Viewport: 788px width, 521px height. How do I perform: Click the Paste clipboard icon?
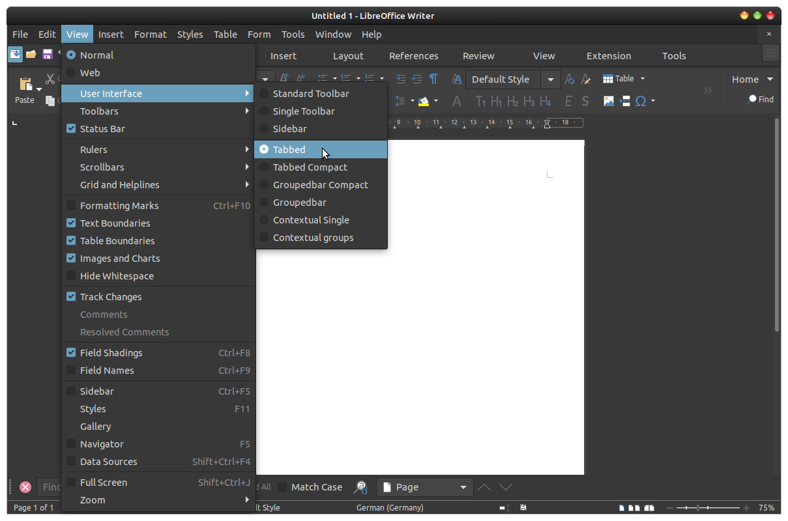tap(25, 84)
